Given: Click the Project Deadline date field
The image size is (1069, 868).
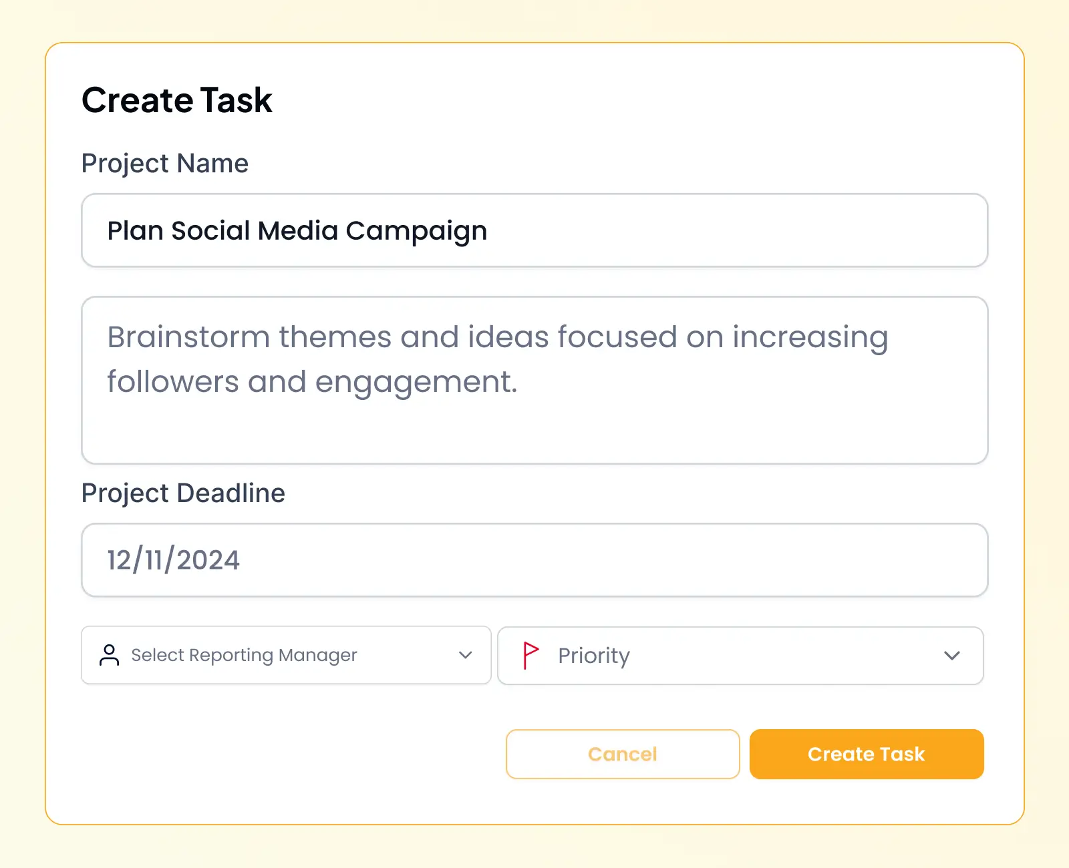Looking at the screenshot, I should pyautogui.click(x=534, y=560).
